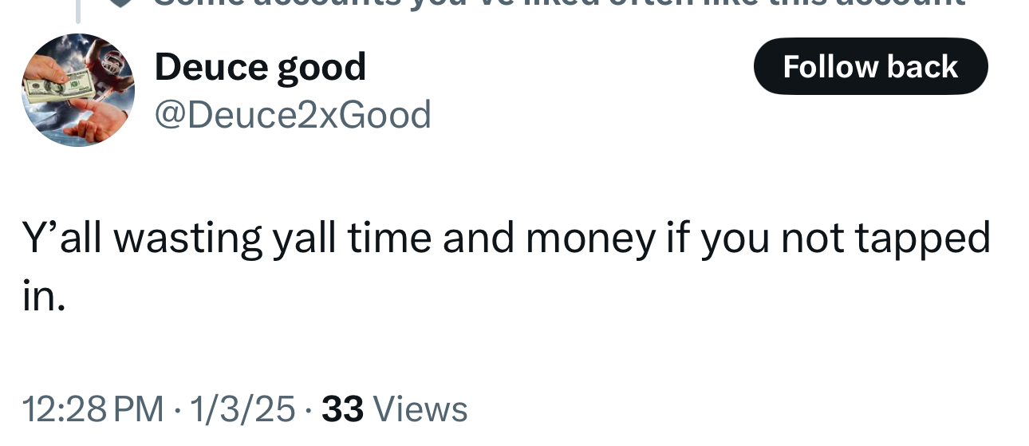This screenshot has width=1029, height=446.
Task: Click the small icon beside the recommendation notice
Action: coord(120,2)
